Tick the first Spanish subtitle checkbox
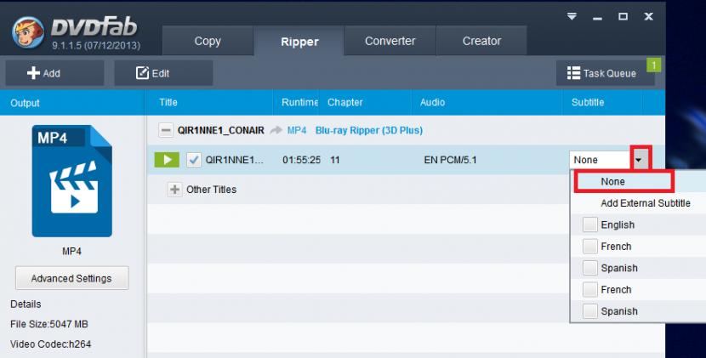The image size is (706, 358). [x=589, y=268]
